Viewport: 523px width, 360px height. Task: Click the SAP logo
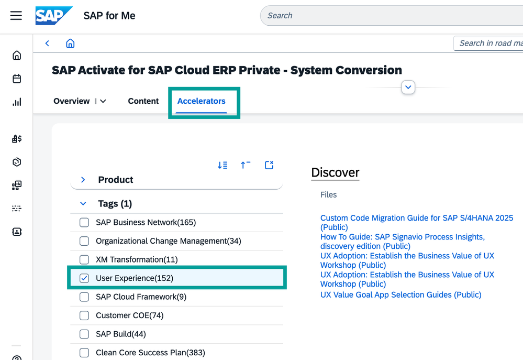coord(54,16)
